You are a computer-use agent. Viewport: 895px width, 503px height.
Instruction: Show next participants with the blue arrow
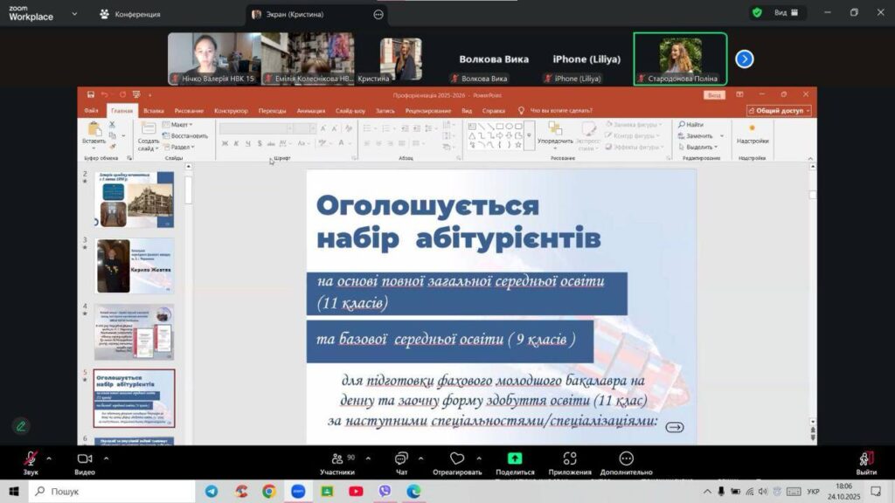tap(744, 59)
